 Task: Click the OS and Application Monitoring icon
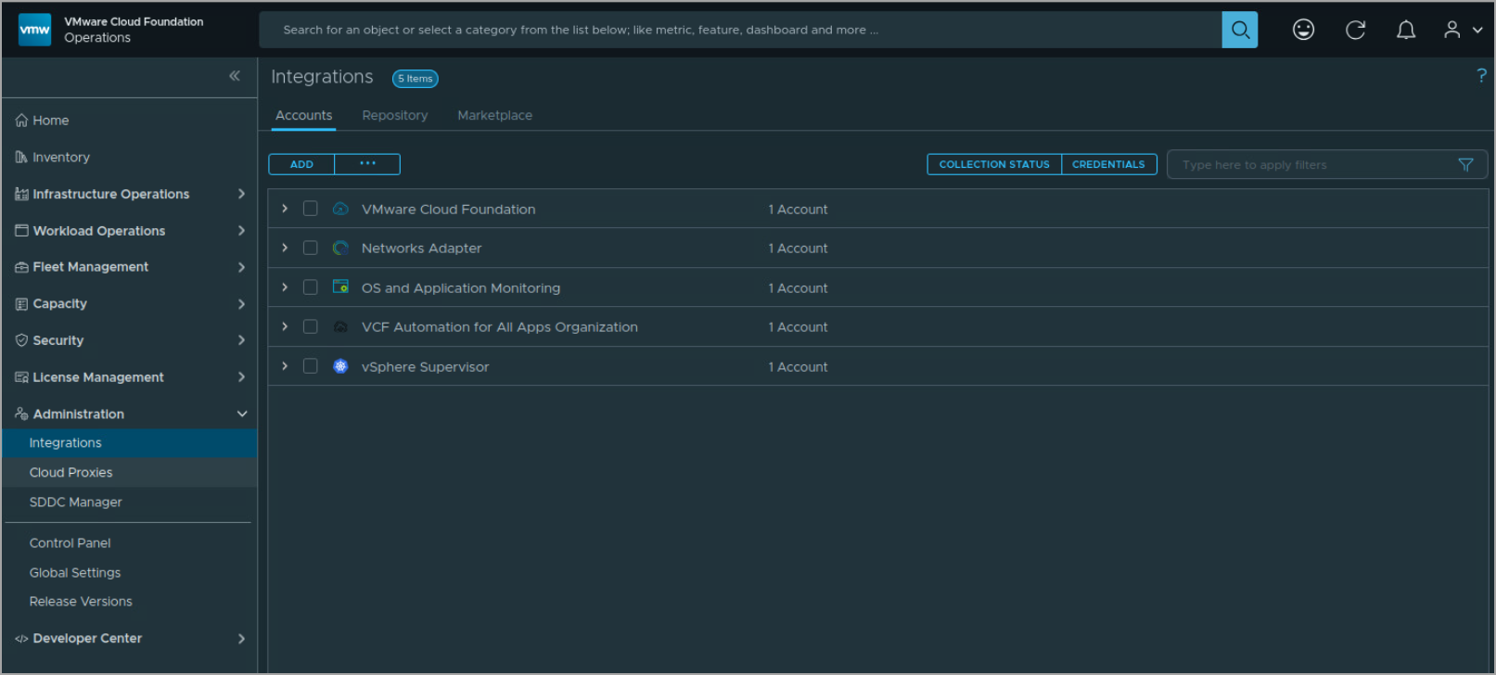coord(340,287)
